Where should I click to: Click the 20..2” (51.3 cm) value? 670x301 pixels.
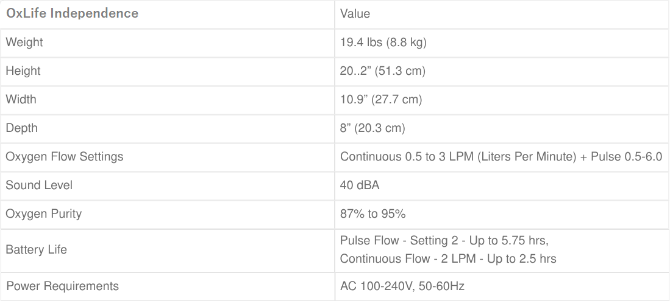(382, 71)
